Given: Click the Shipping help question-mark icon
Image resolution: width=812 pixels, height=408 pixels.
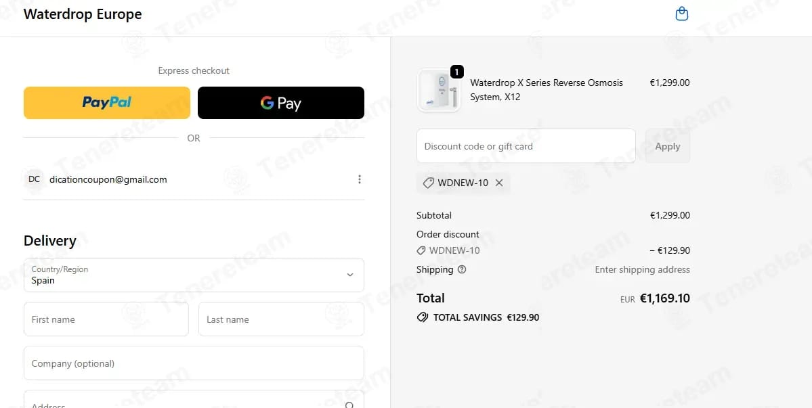Looking at the screenshot, I should [462, 269].
